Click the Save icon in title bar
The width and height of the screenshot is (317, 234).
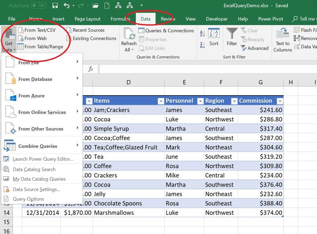[55, 6]
